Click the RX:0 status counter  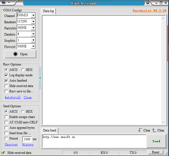click(x=104, y=152)
